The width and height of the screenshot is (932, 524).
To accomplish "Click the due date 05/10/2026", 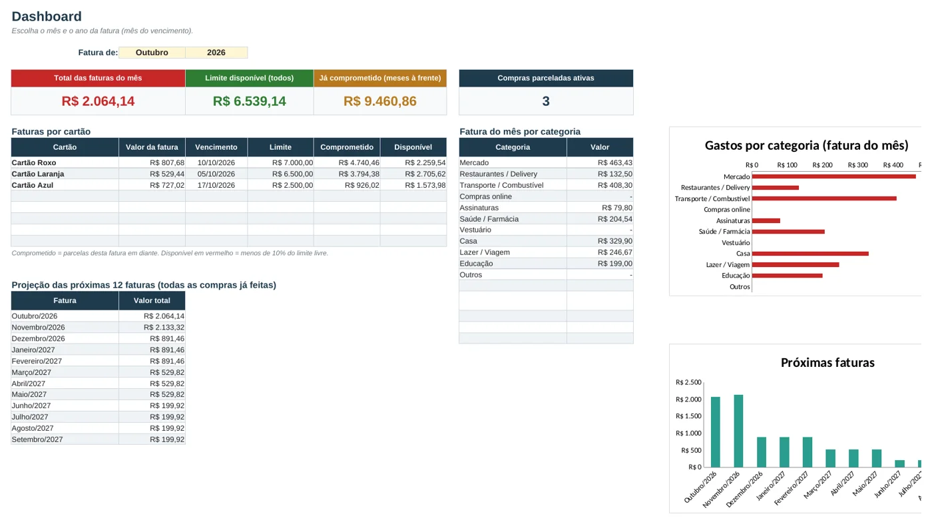I will pyautogui.click(x=216, y=174).
